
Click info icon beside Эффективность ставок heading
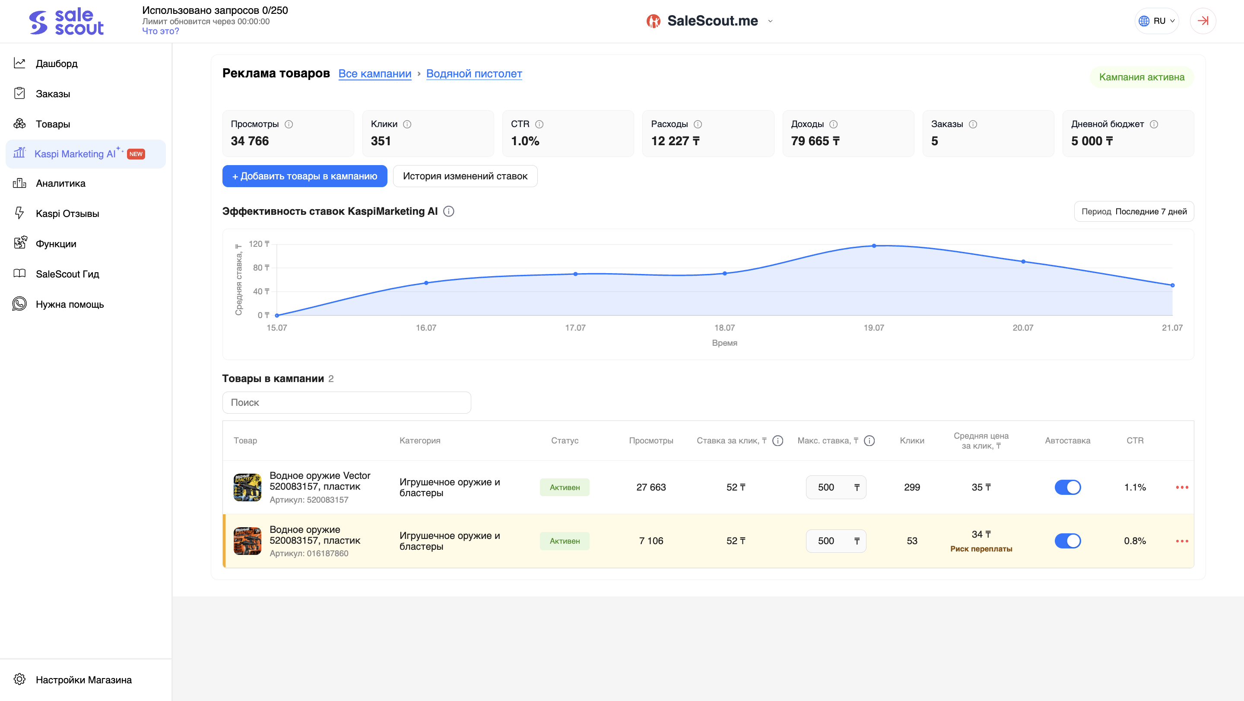tap(449, 211)
